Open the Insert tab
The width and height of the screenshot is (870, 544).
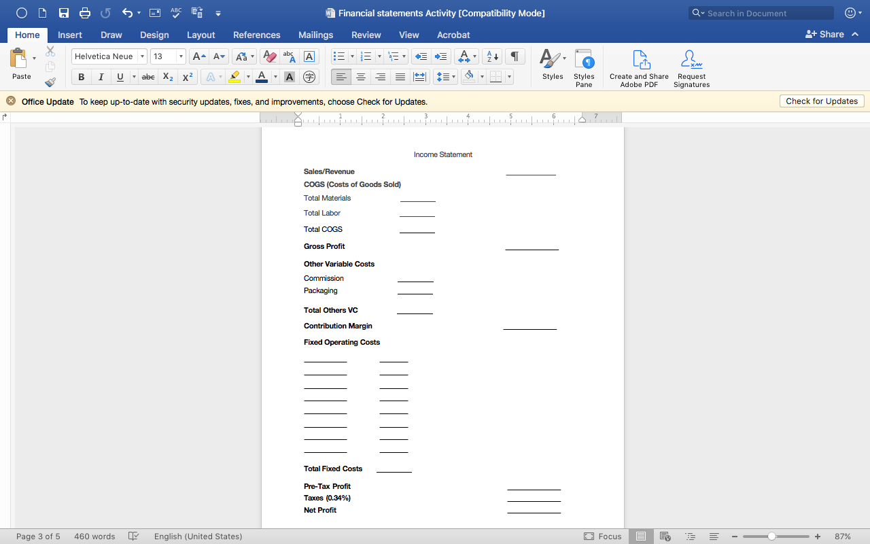pos(70,35)
